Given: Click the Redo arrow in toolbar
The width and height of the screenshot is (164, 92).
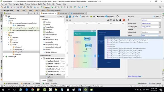Looking at the screenshot, I should coord(14,7).
